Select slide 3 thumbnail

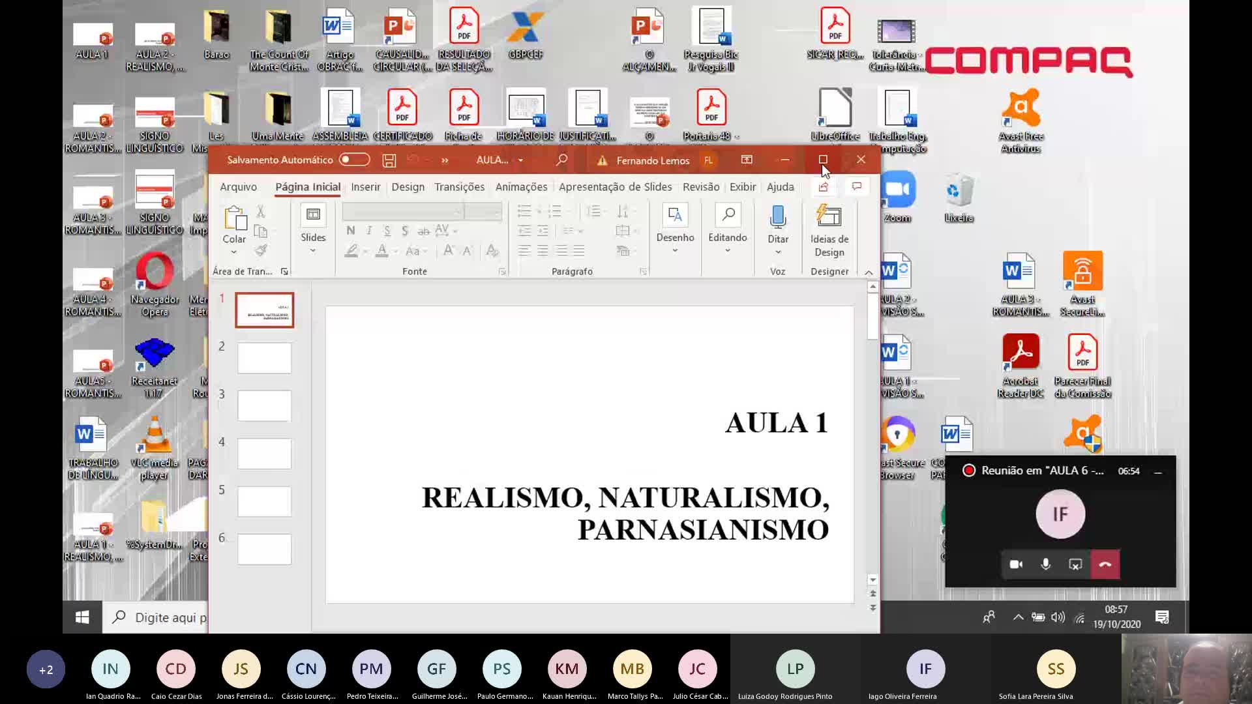(x=264, y=405)
